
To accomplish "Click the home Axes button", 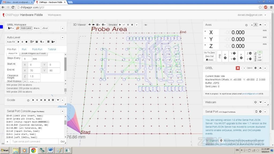I will (x=209, y=60).
